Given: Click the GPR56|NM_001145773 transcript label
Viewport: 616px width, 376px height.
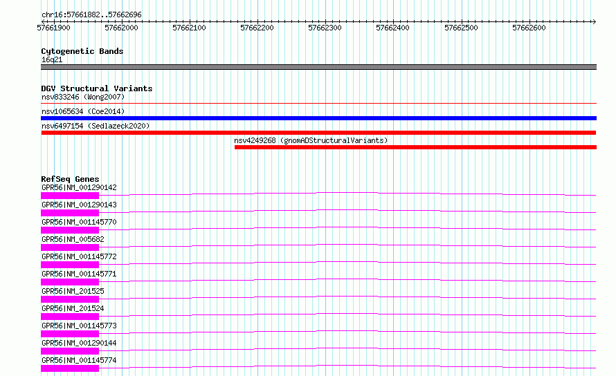Looking at the screenshot, I should click(79, 326).
